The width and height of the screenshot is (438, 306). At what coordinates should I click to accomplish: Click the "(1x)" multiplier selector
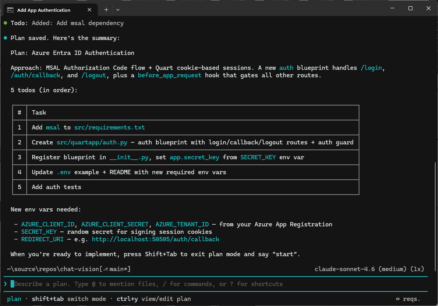[x=418, y=269]
